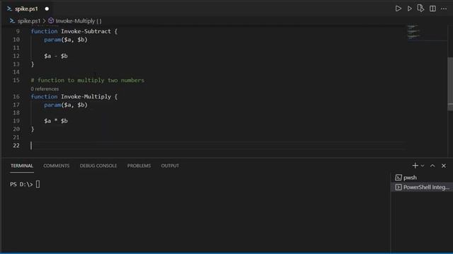Click the '$a - $b' expression on line 12
Viewport: 453px width, 254px height.
(56, 56)
